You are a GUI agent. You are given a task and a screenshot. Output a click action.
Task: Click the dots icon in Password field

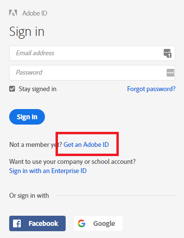click(170, 73)
